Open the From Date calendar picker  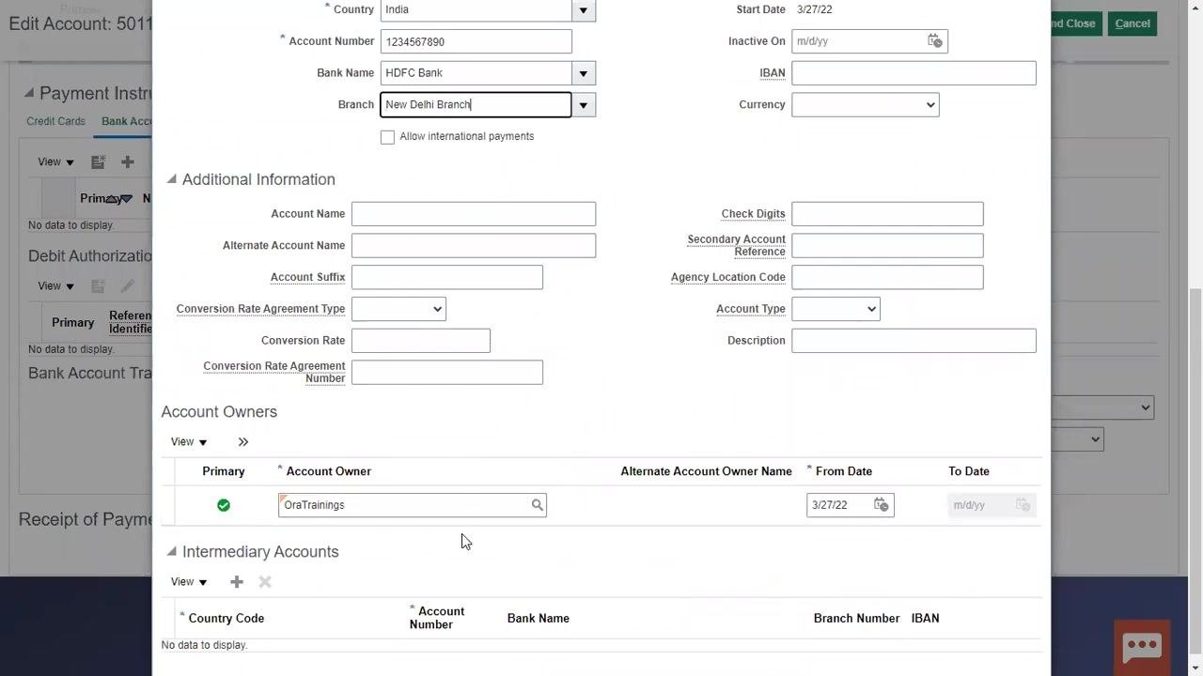(x=881, y=504)
